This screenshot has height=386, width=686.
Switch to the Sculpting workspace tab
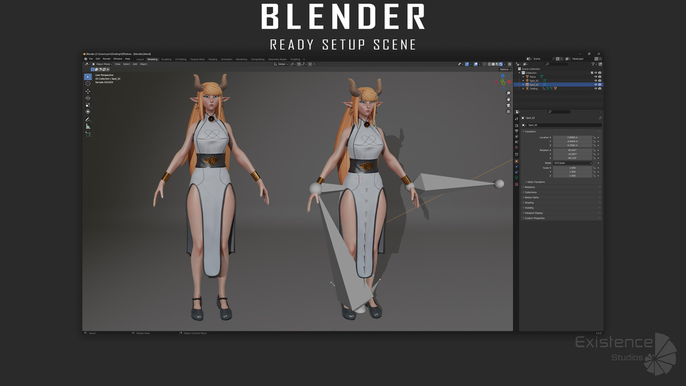coord(166,59)
